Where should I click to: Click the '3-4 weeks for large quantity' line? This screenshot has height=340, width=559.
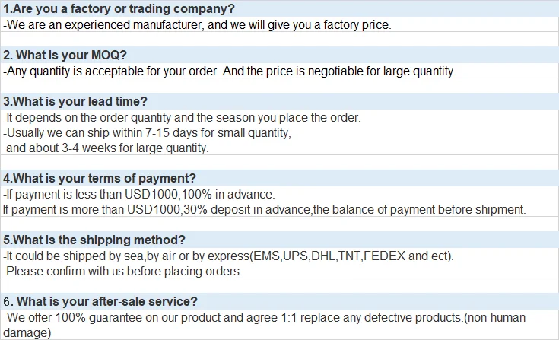pos(106,148)
